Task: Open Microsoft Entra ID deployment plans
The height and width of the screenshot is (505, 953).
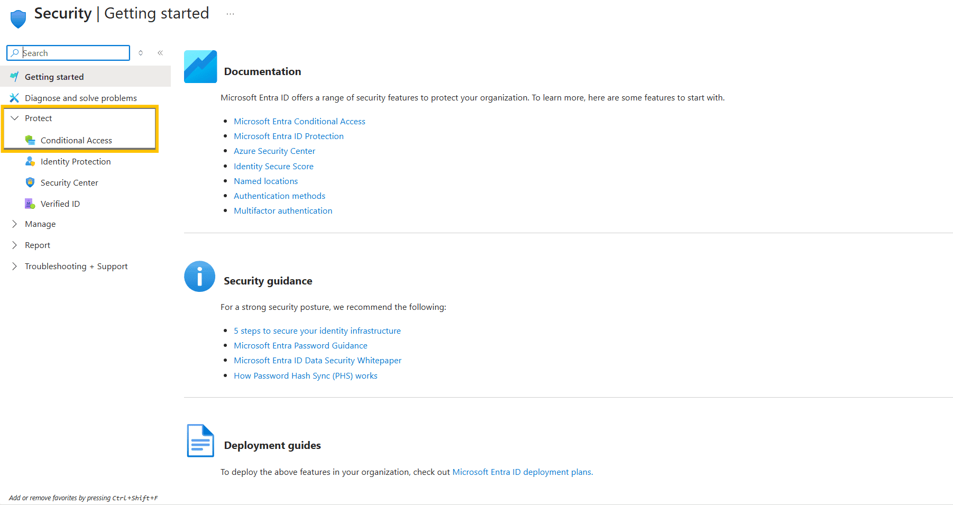Action: pos(521,472)
